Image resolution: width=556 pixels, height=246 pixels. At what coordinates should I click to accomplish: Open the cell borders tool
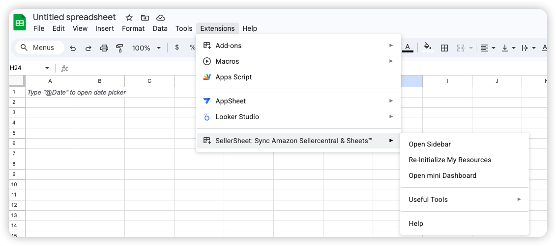(444, 48)
